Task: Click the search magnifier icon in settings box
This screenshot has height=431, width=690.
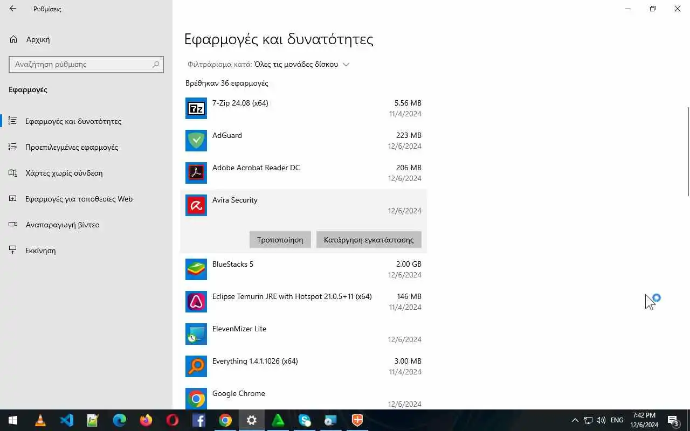Action: [156, 64]
